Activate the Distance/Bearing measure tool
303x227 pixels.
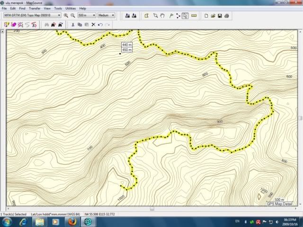coord(193,16)
